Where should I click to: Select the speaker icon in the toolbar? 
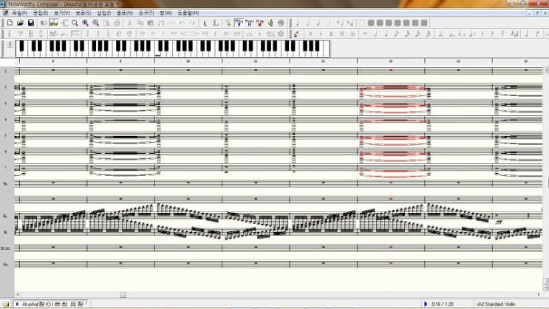click(x=270, y=23)
